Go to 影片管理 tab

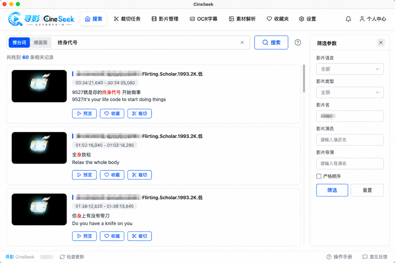(165, 19)
